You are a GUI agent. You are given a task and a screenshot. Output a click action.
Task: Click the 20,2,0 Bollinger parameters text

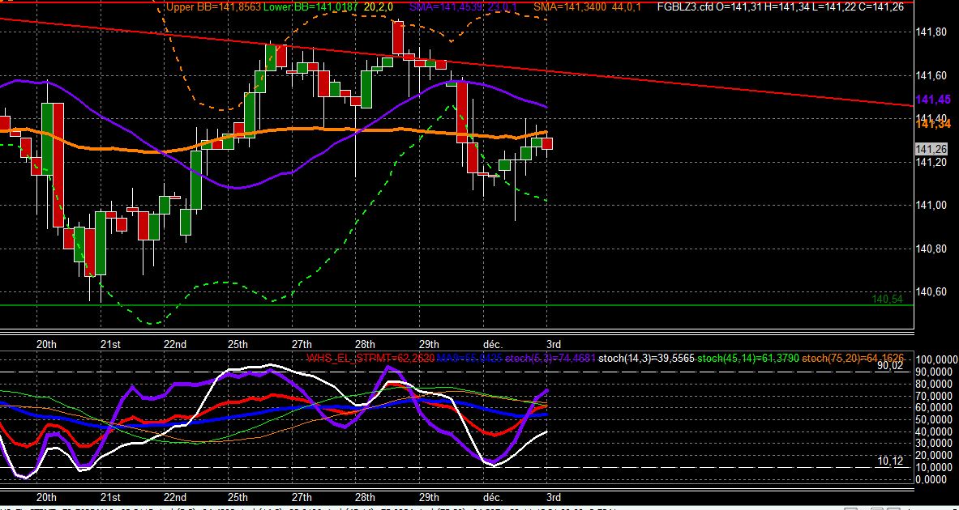pyautogui.click(x=380, y=7)
